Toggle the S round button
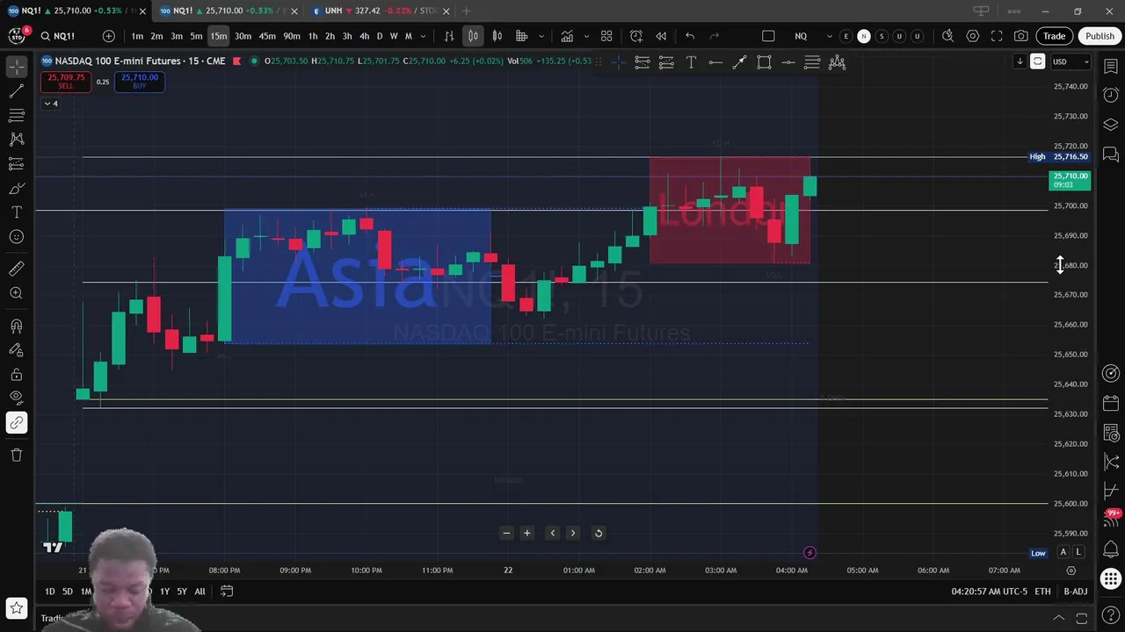Viewport: 1125px width, 632px height. point(882,36)
